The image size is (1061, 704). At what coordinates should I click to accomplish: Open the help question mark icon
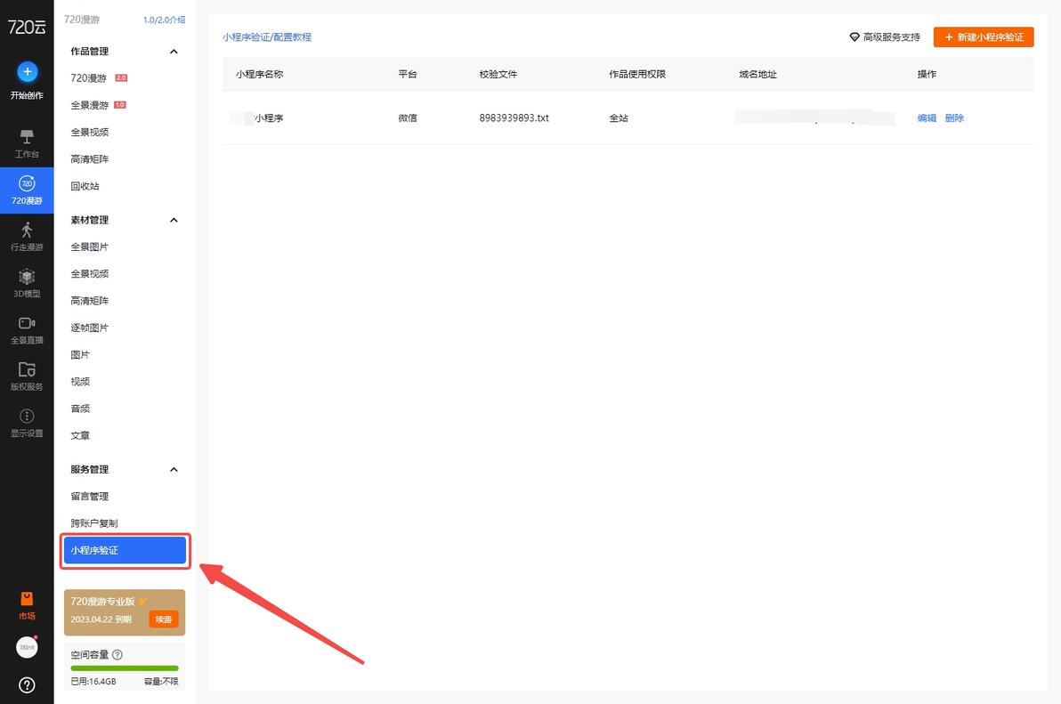pos(27,685)
